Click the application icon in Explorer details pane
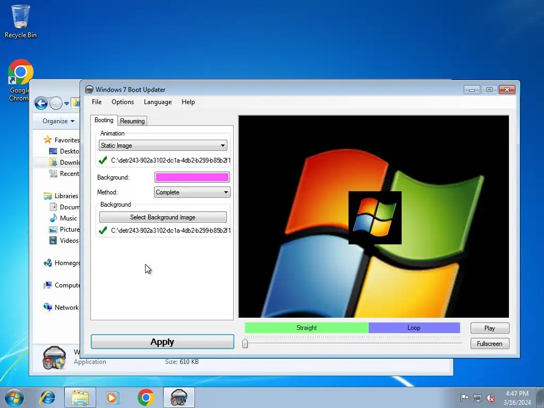Screen dimensions: 544x408 [54, 358]
